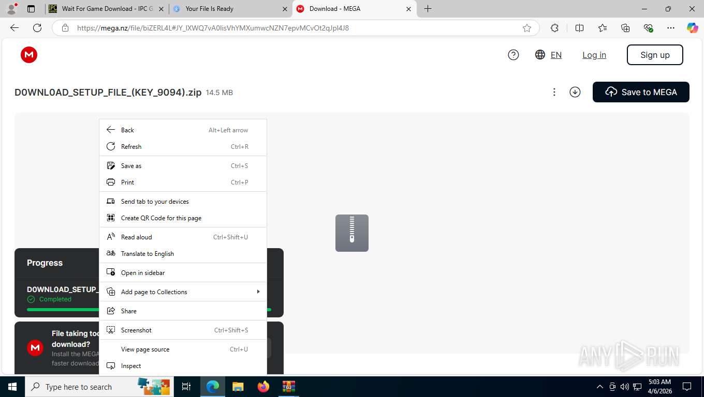Image resolution: width=704 pixels, height=397 pixels.
Task: Bookmark this page with the star icon
Action: 527,28
